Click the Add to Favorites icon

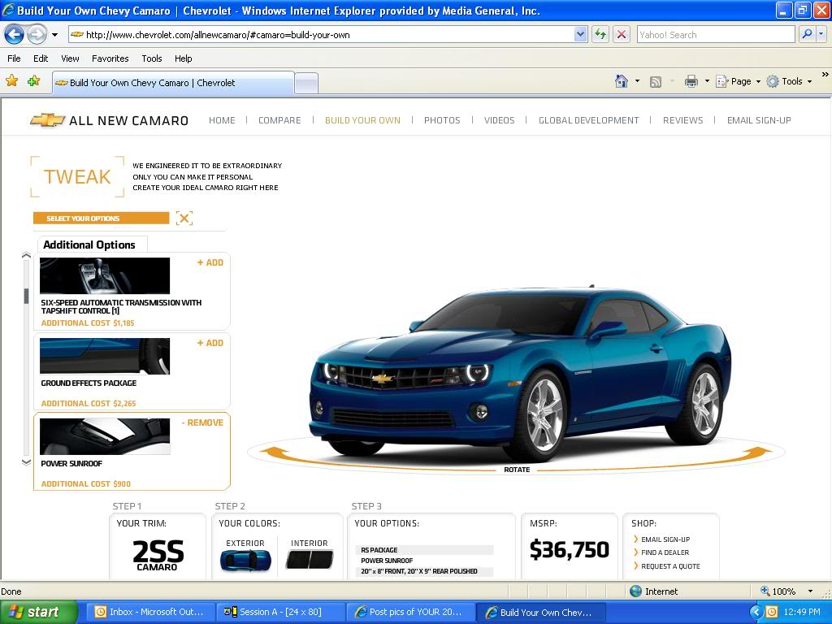34,81
